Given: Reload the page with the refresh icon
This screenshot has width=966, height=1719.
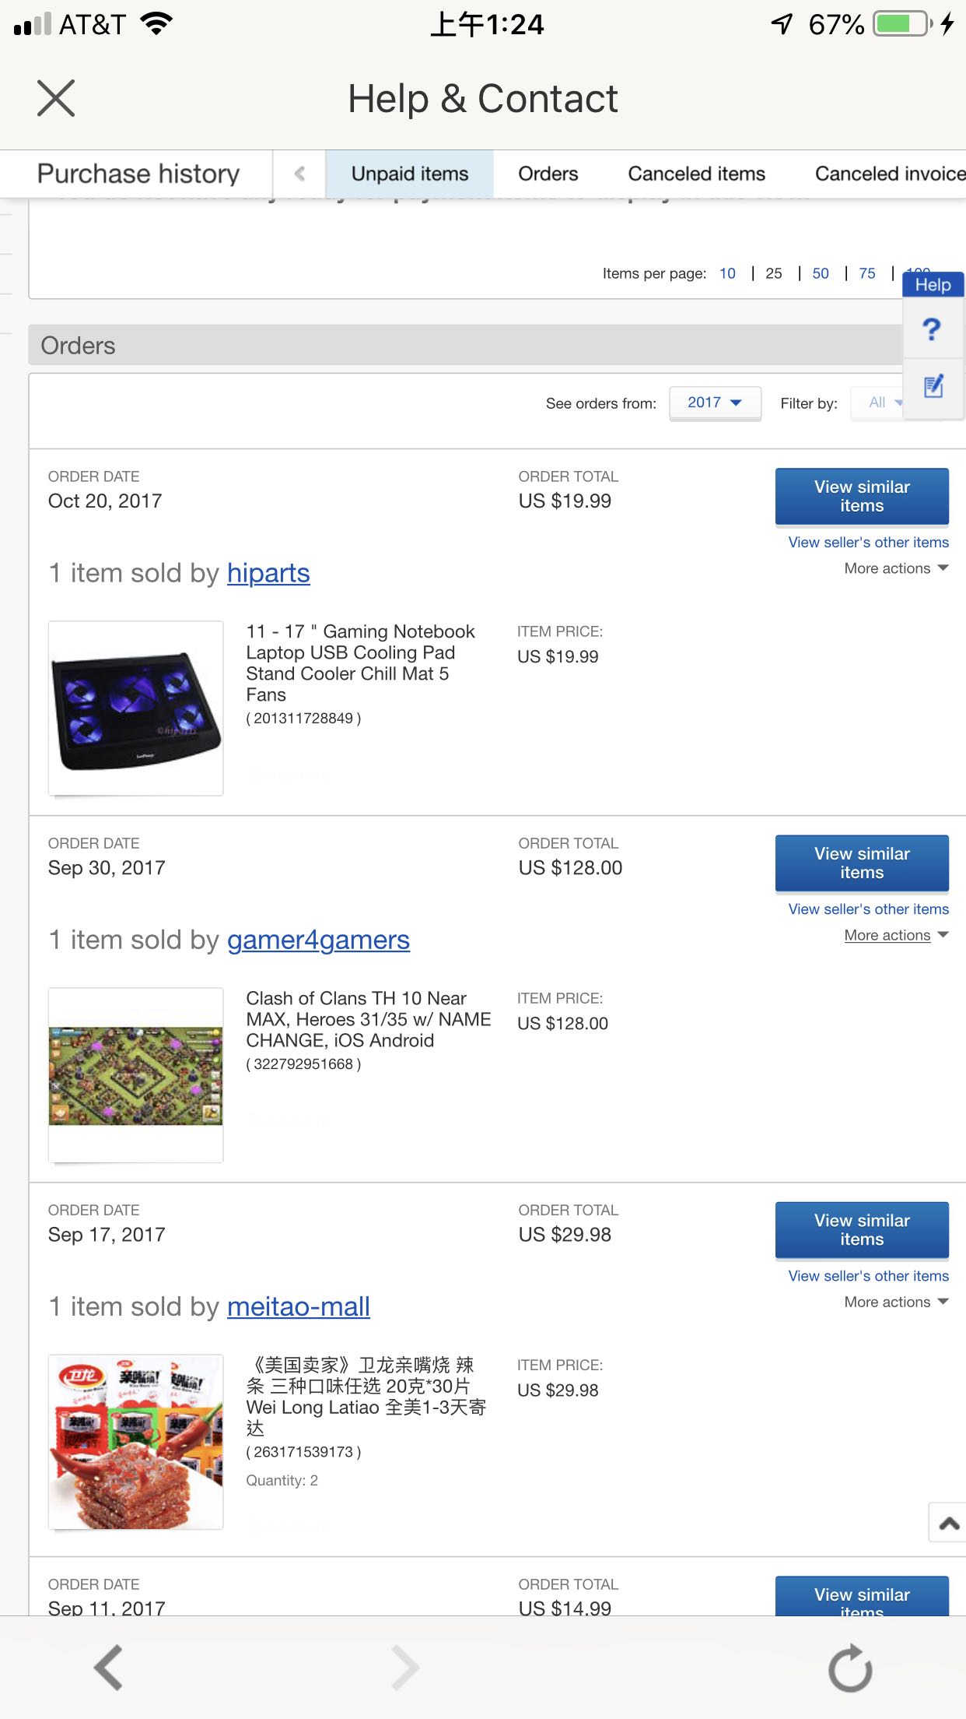Looking at the screenshot, I should pos(849,1668).
